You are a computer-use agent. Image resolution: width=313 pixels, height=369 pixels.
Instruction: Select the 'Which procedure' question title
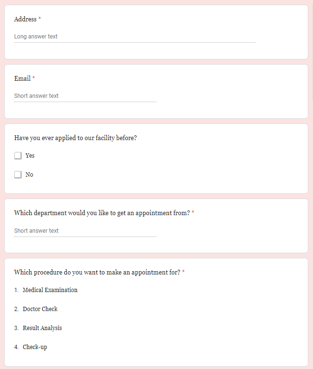click(x=97, y=273)
